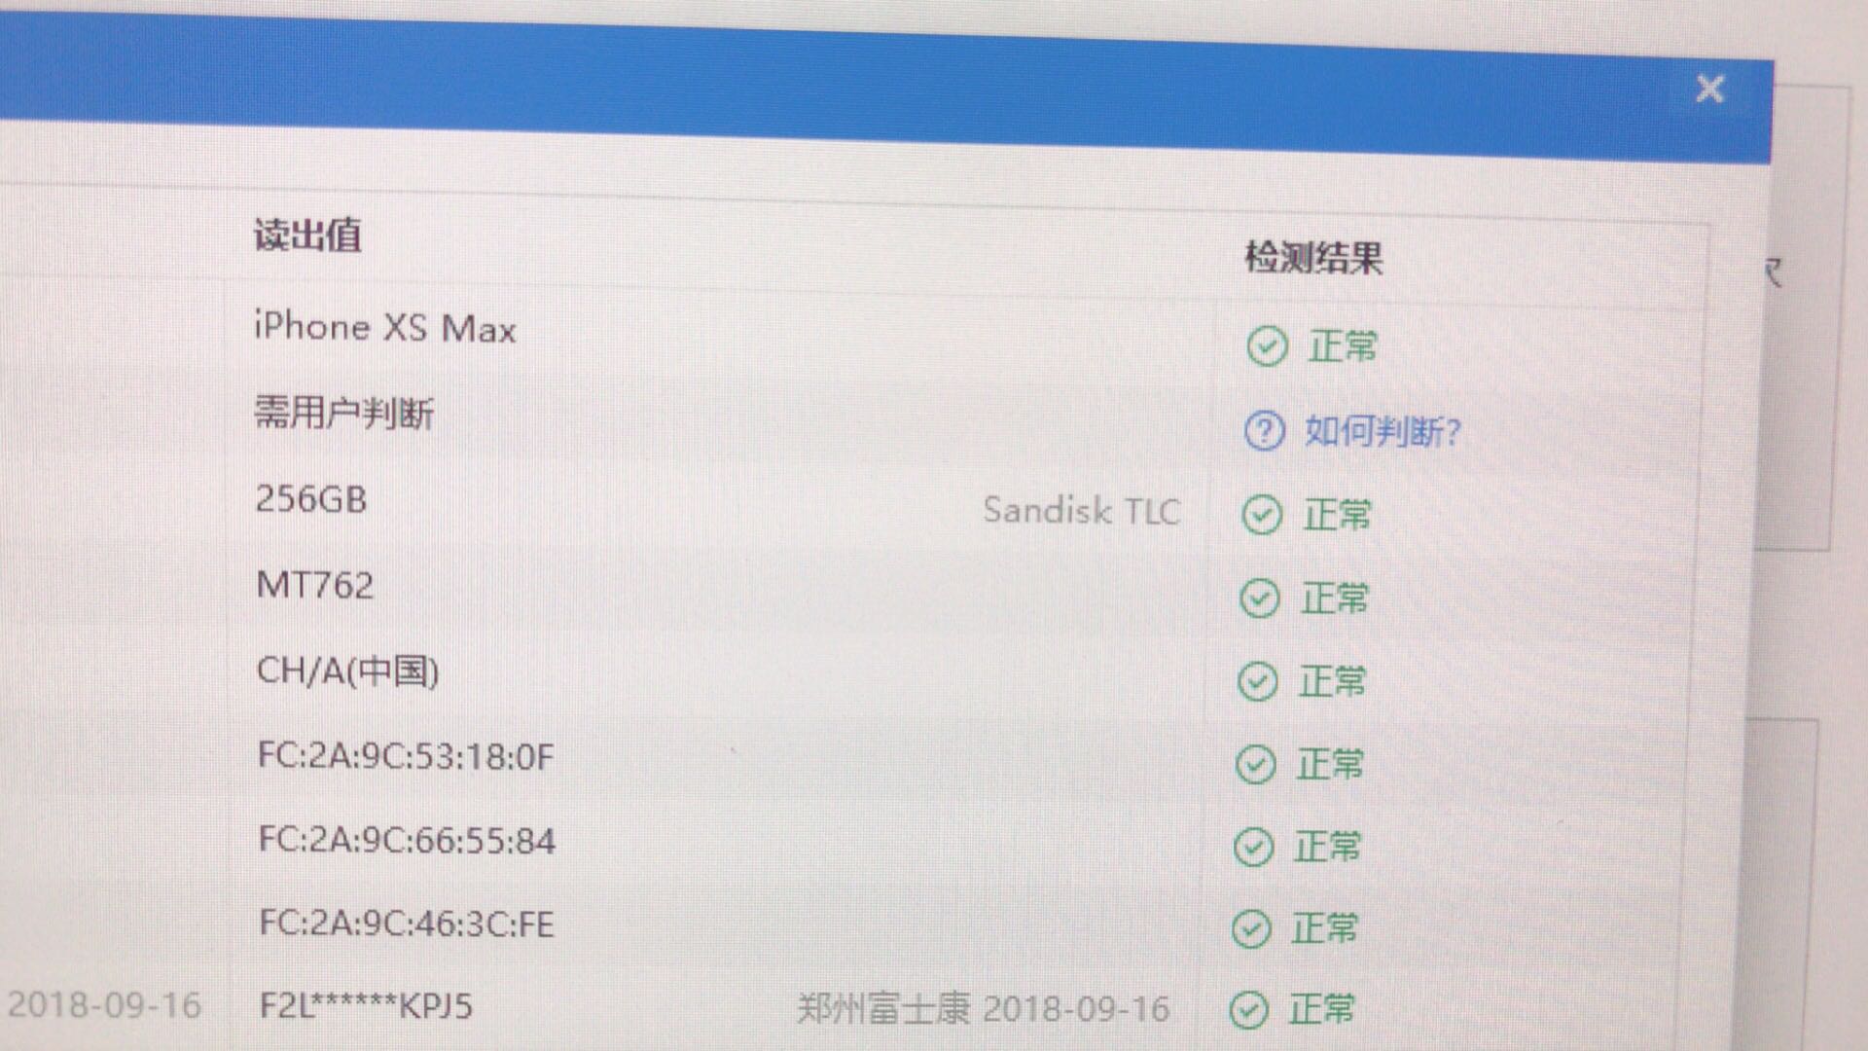Select the 正常 result in F2L******KPJ5 row
1868x1051 pixels.
pos(1321,1009)
